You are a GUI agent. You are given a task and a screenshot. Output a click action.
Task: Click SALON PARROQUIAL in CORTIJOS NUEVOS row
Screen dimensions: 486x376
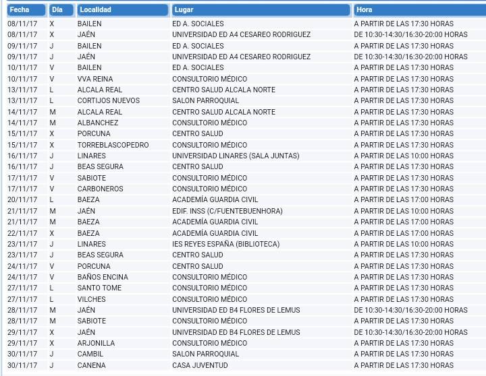click(205, 100)
